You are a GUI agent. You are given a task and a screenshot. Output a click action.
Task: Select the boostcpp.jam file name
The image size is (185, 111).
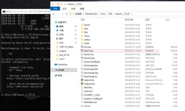point(91,65)
